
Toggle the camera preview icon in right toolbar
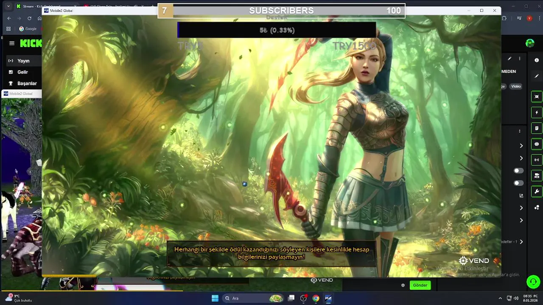tap(537, 97)
